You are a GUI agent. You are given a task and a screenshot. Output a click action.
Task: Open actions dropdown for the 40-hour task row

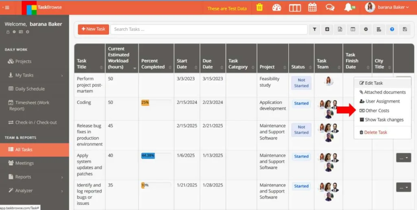(x=404, y=157)
